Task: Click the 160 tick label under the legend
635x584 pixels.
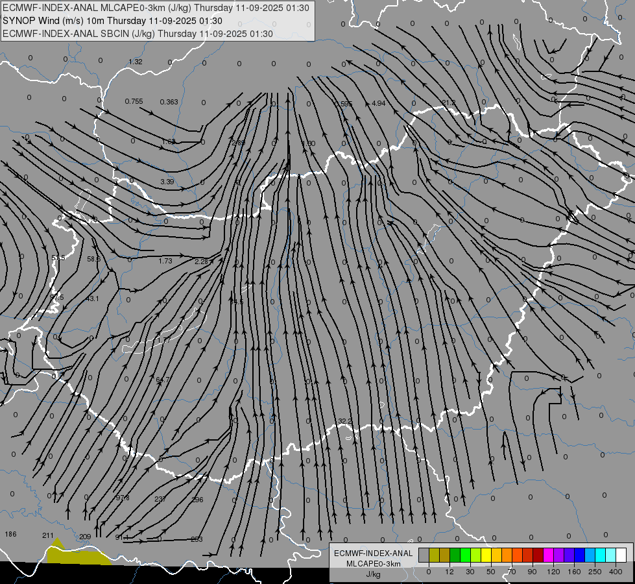Action: [574, 572]
